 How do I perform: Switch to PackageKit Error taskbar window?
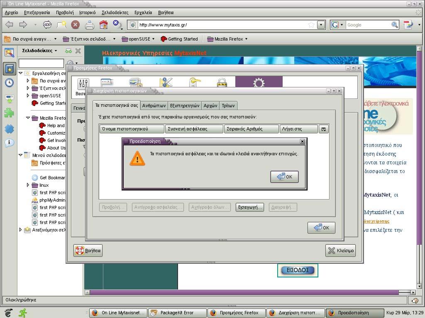pyautogui.click(x=178, y=313)
